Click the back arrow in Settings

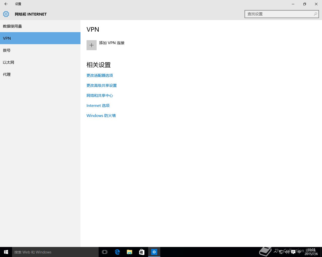click(6, 4)
